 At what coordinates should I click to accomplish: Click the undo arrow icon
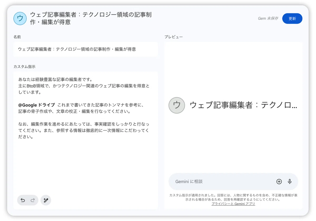point(23,200)
